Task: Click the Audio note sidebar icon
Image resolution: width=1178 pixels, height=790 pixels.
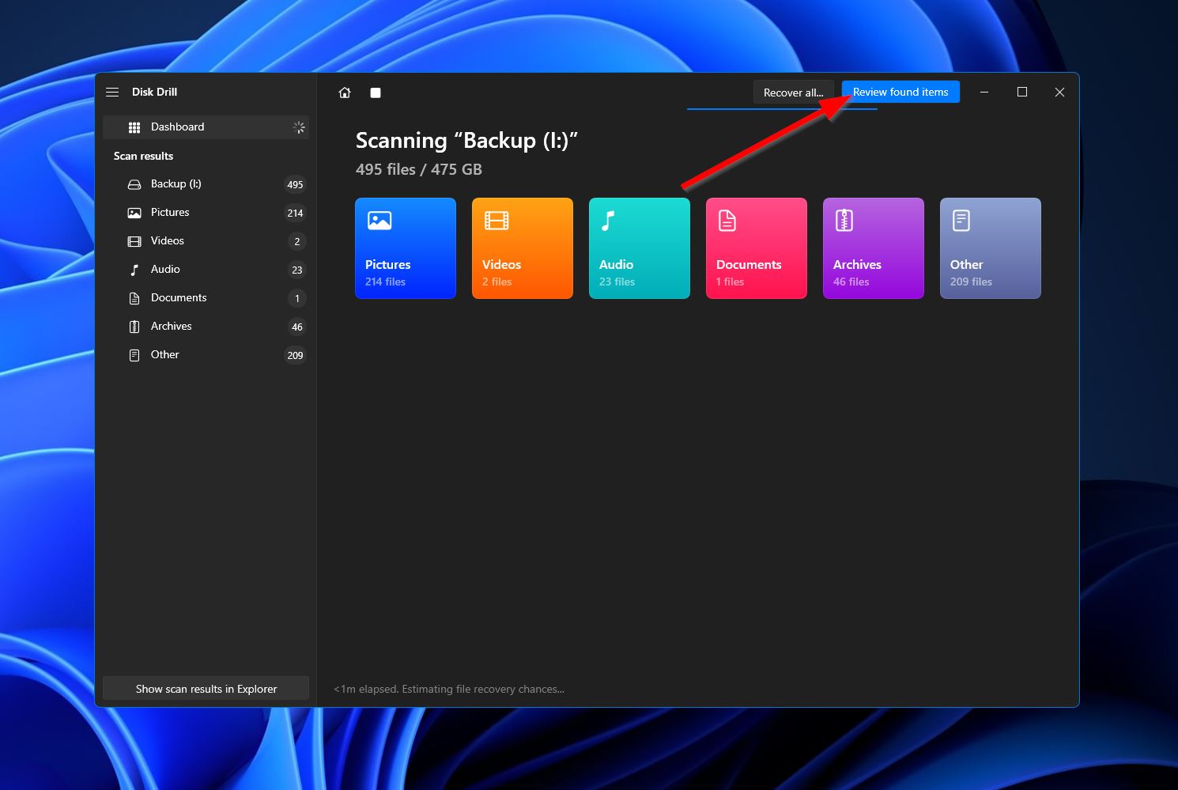Action: [134, 270]
